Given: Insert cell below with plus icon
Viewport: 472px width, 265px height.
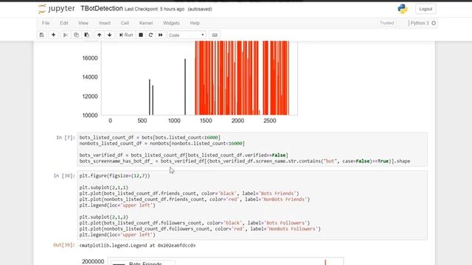Looking at the screenshot, I should point(53,35).
